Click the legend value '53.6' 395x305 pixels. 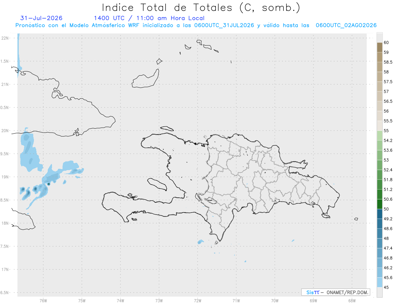388,150
